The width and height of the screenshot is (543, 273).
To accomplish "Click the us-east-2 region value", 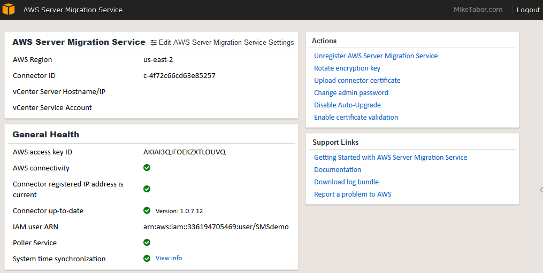I will click(158, 59).
